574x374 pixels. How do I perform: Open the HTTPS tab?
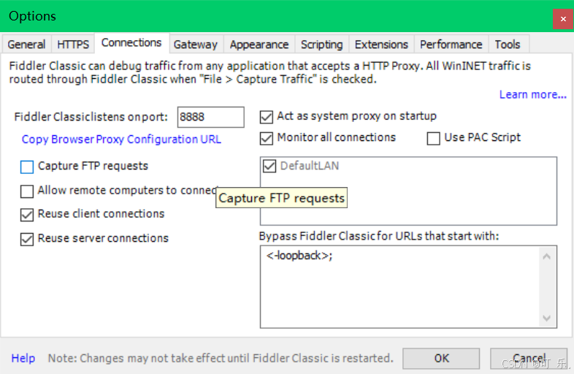point(73,45)
